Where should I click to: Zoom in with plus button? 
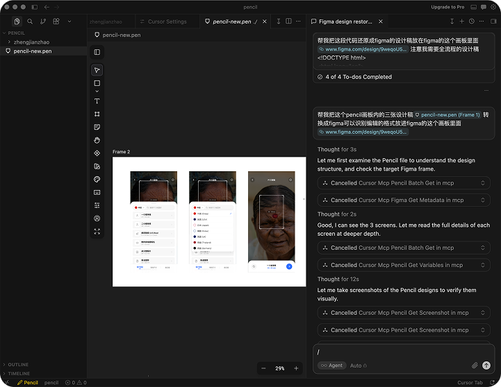click(x=296, y=368)
